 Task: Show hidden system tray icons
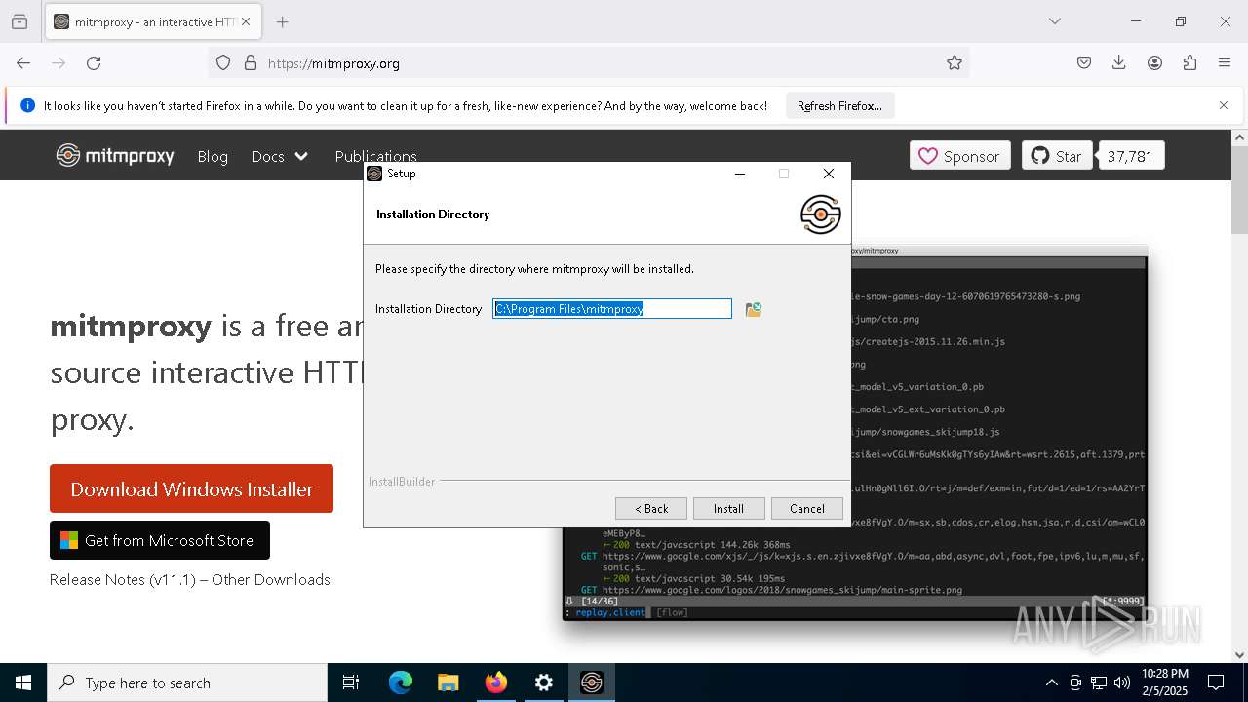(1051, 682)
